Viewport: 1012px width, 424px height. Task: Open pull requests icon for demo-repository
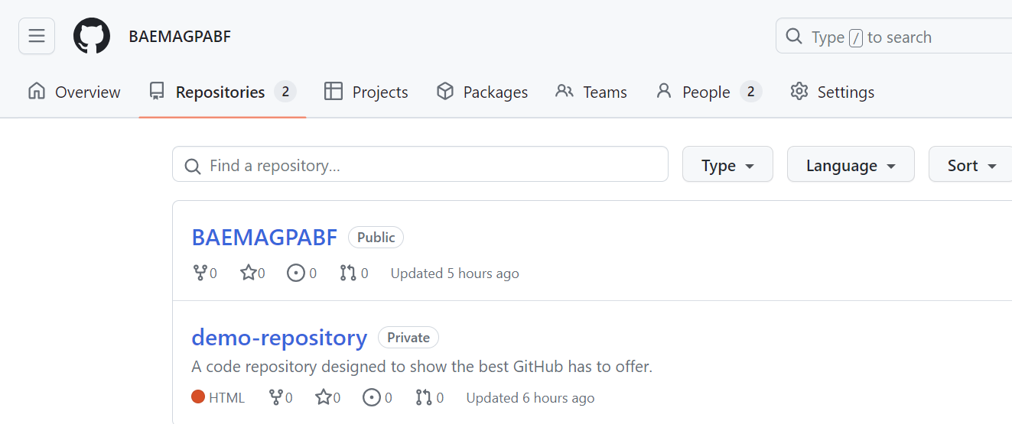point(424,397)
